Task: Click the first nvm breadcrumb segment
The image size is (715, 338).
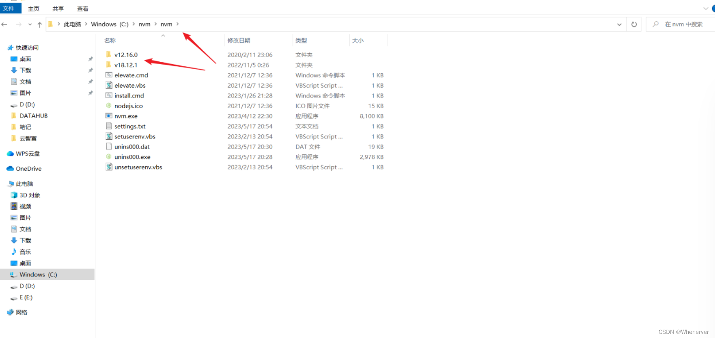Action: (x=144, y=24)
